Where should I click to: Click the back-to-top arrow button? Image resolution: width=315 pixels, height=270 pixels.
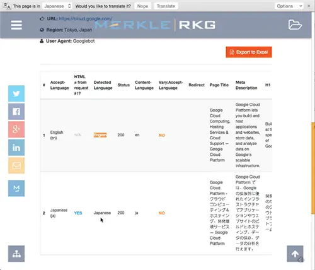click(x=295, y=254)
